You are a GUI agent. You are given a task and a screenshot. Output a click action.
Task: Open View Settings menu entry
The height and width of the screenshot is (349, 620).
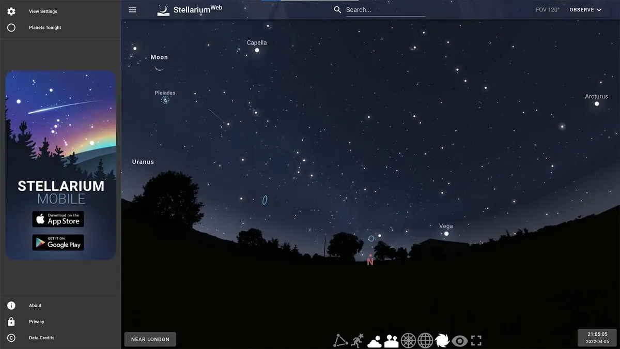(x=43, y=11)
